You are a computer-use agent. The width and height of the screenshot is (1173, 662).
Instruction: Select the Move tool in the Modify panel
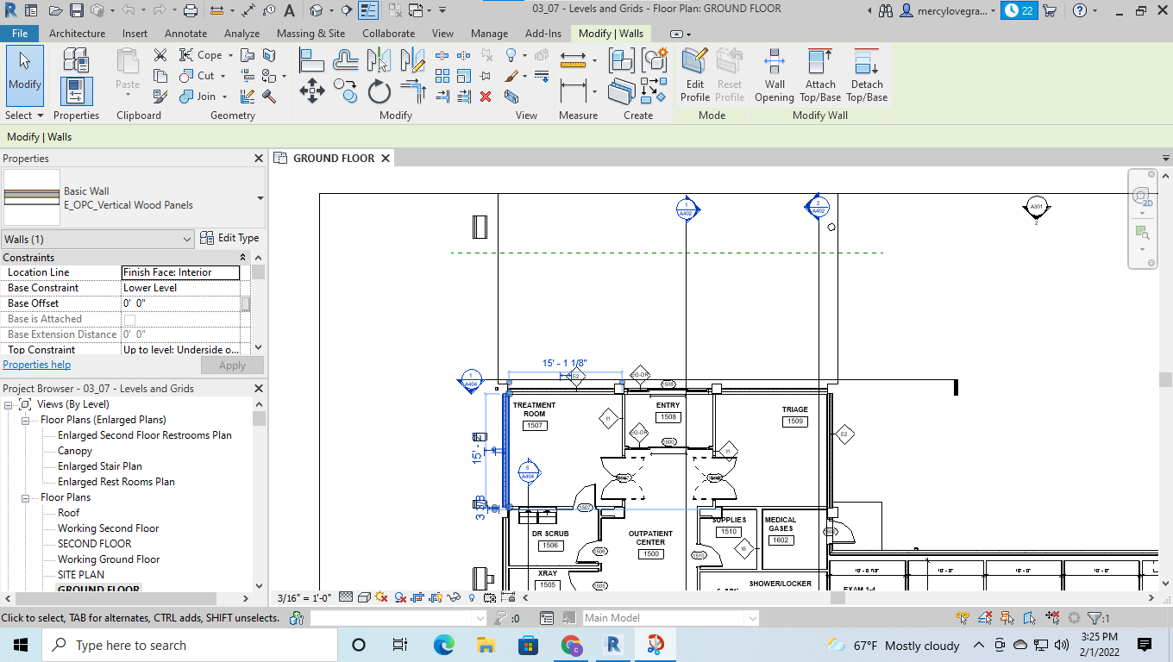312,90
